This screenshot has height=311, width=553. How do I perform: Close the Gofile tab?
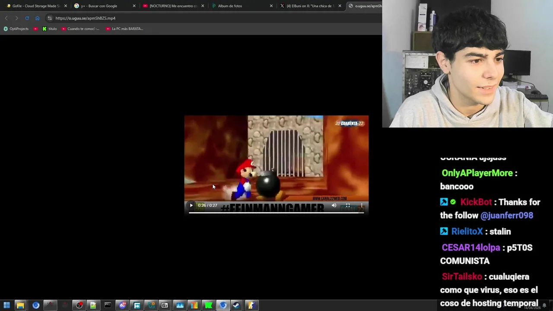(x=66, y=6)
